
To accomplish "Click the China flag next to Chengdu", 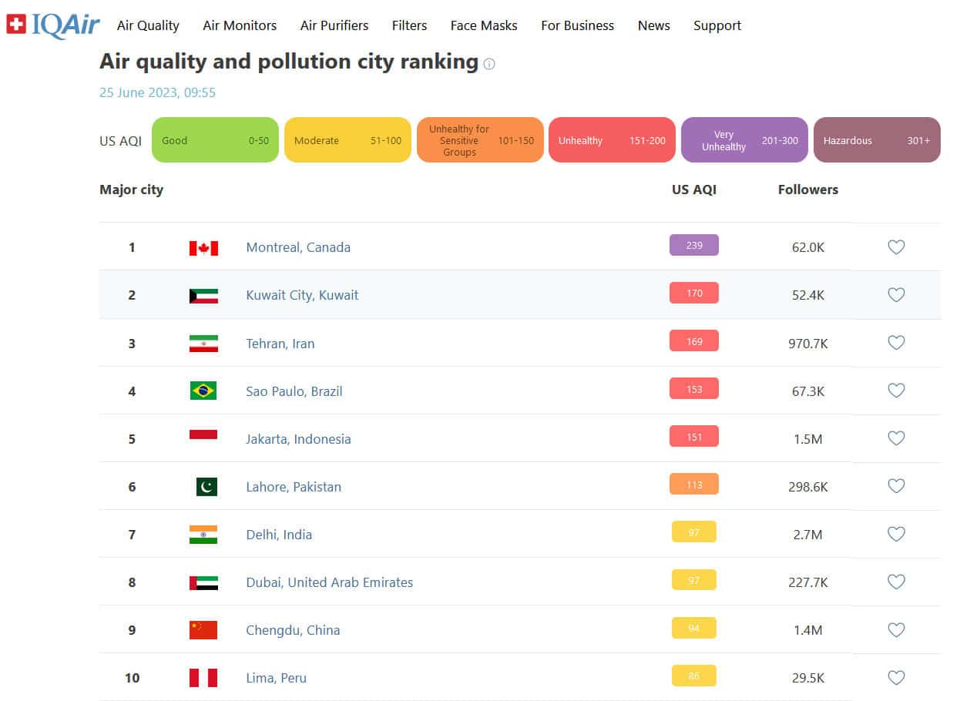I will point(203,629).
